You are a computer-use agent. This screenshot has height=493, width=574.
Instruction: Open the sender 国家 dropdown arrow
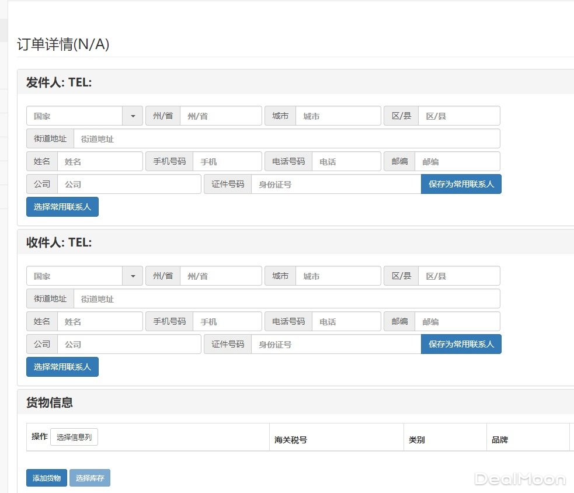coord(133,116)
